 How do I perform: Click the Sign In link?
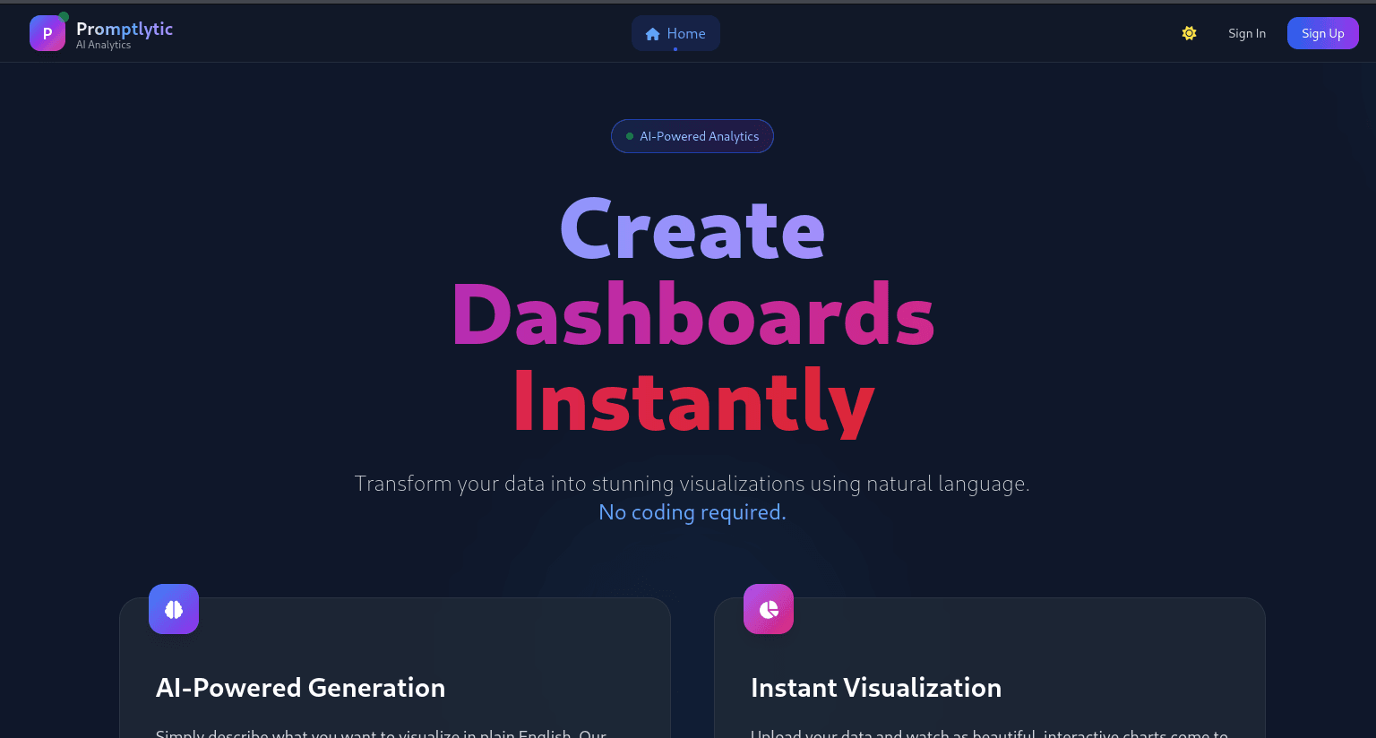click(1247, 33)
